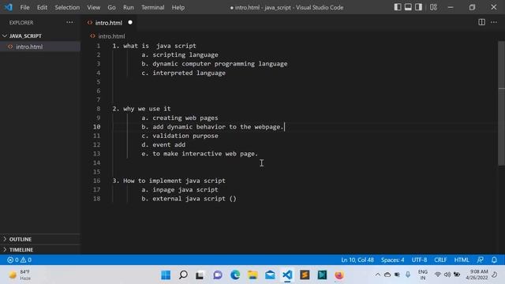Open Mail app from taskbar
The image size is (505, 284).
[270, 275]
